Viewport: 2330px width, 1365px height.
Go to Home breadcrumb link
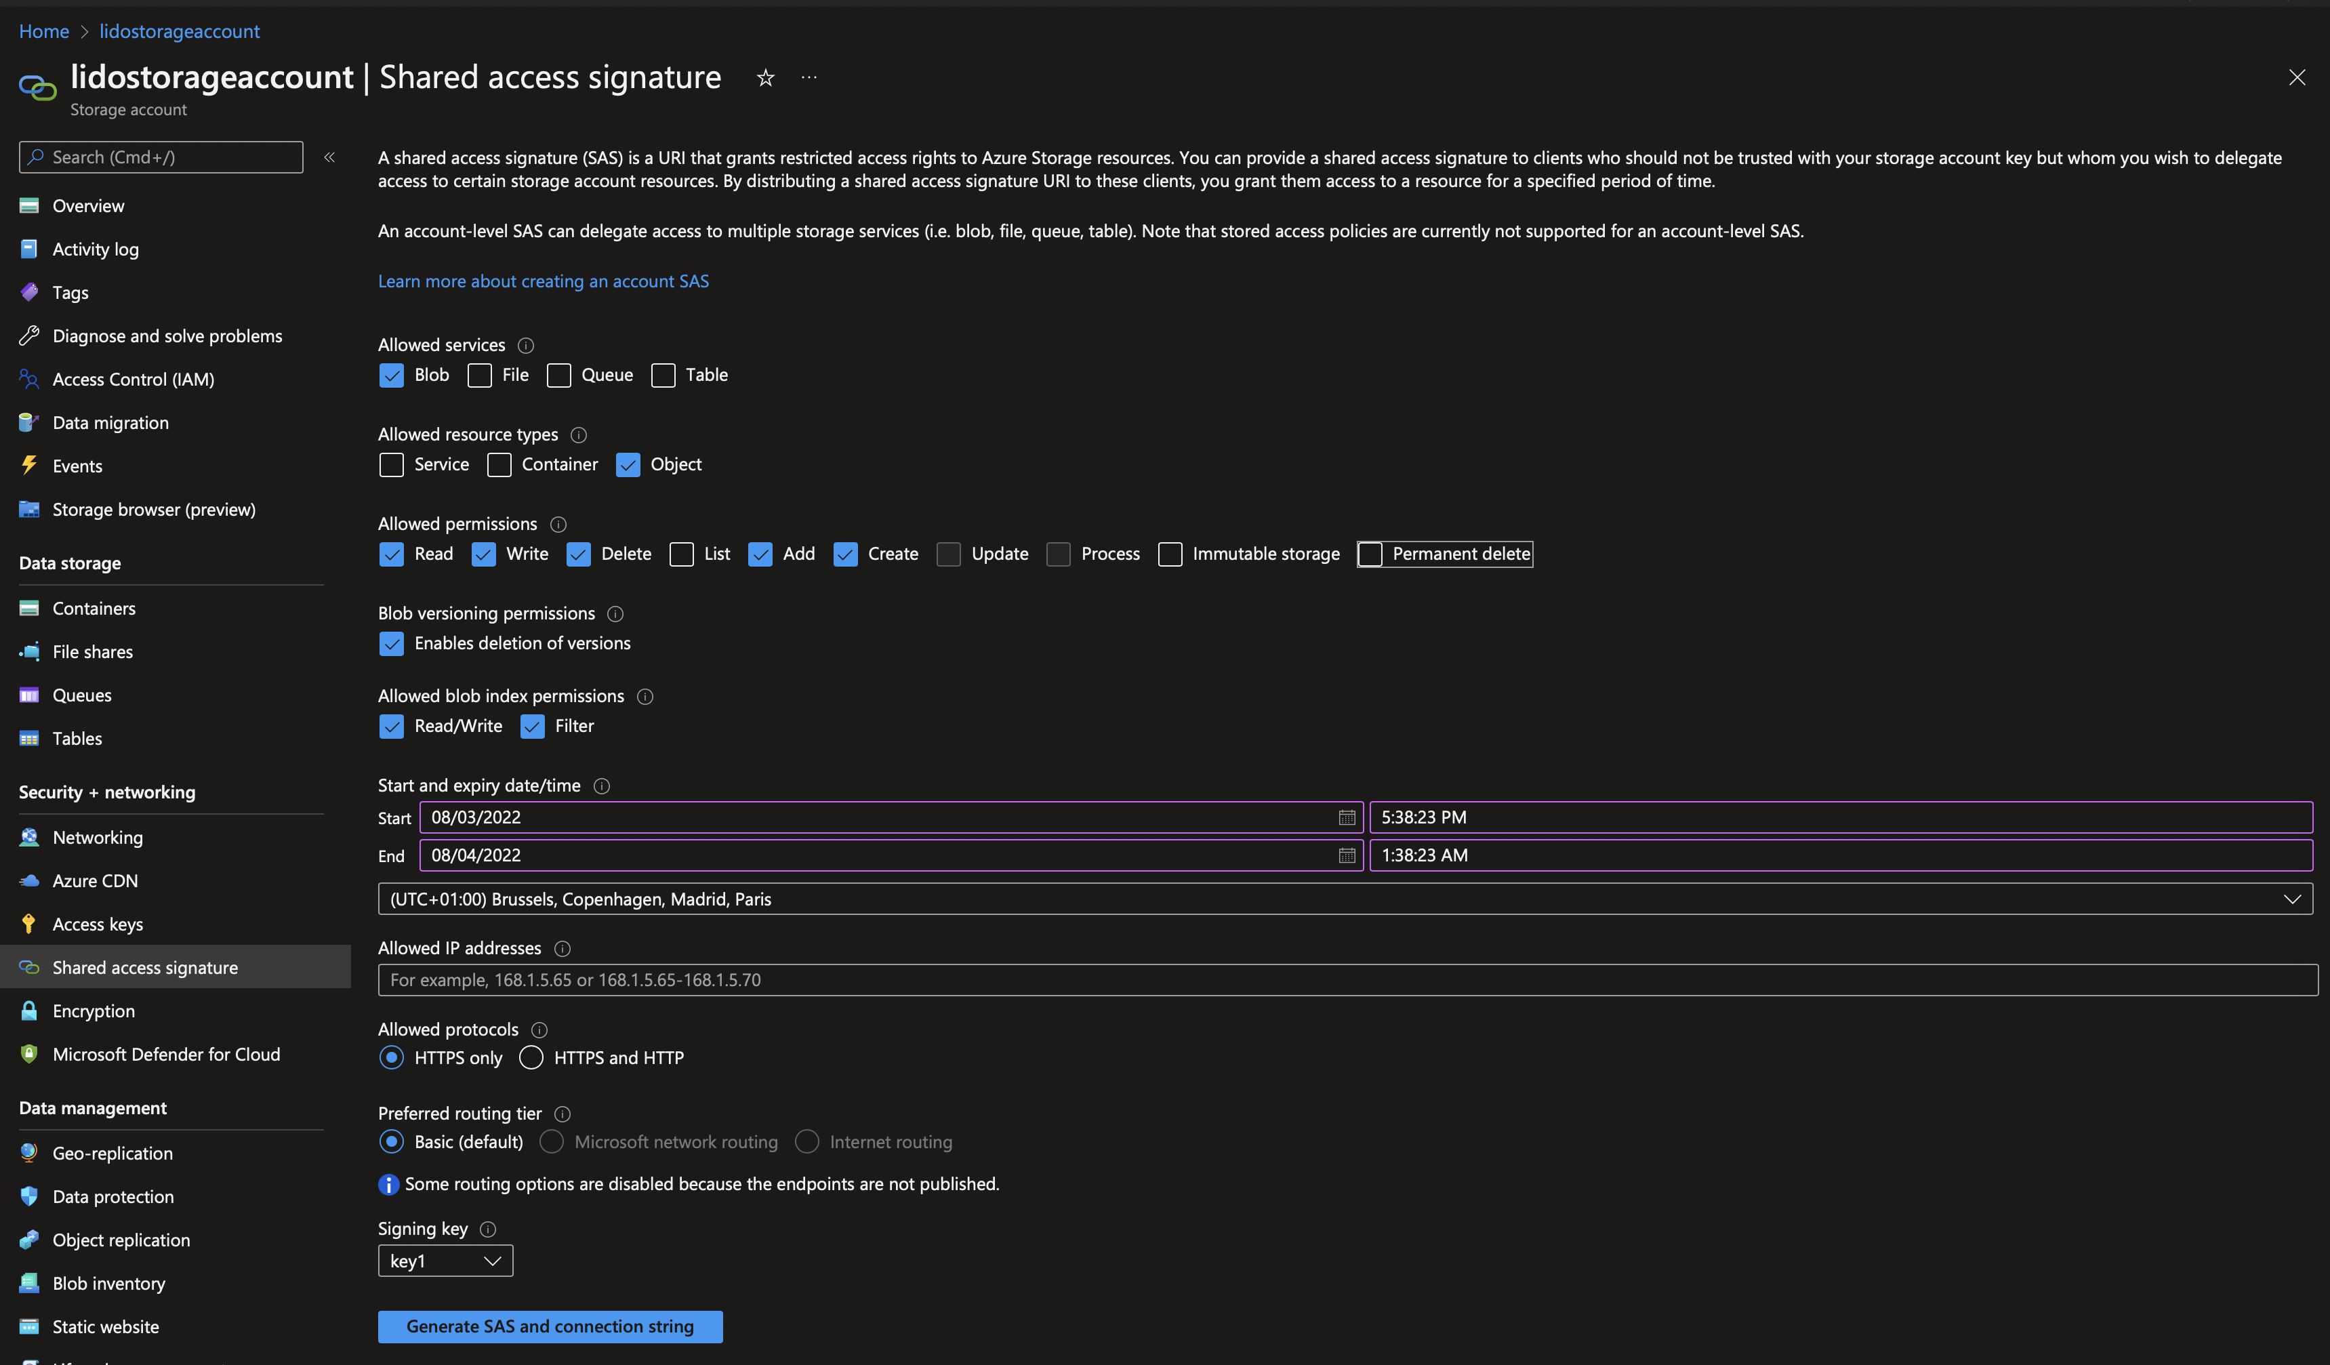[43, 31]
